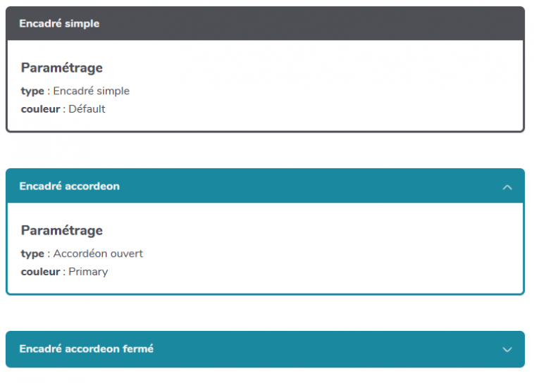Click the bold "couleur" label in the simple box
Screen dimensions: 534x383
(40, 109)
